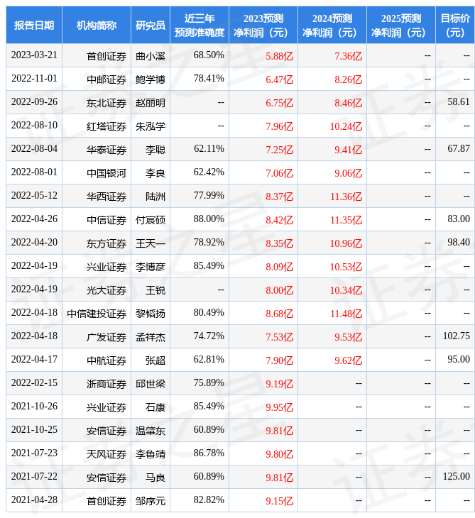The height and width of the screenshot is (518, 475).
Task: Click the 机构简称 column header
Action: (x=97, y=25)
